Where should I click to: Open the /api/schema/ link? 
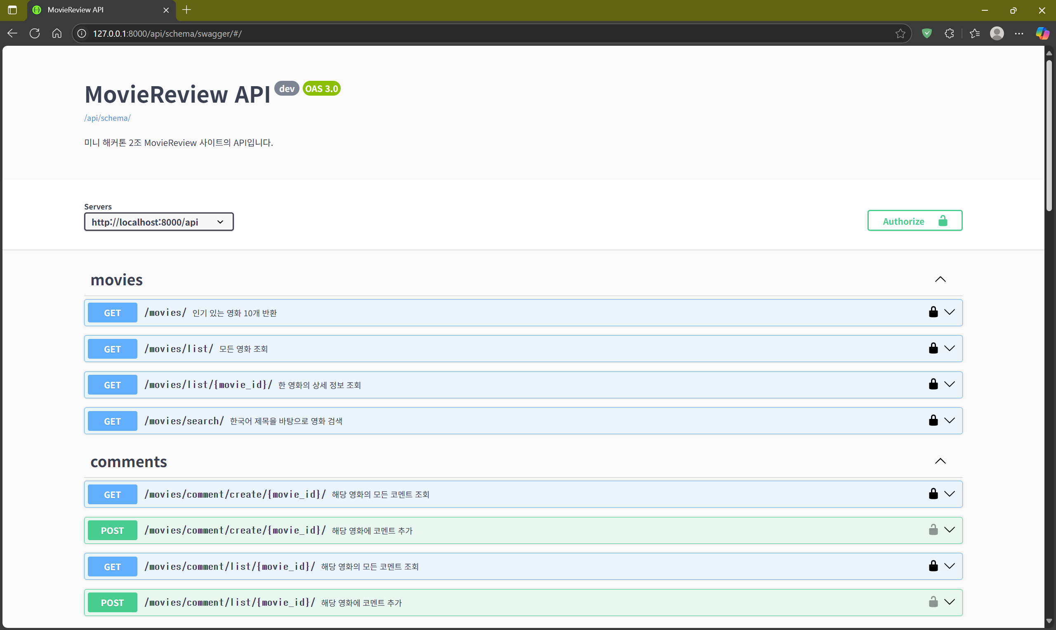[x=107, y=118]
